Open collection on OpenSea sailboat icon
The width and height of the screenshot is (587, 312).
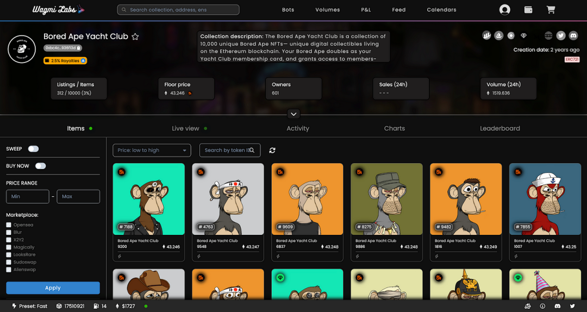point(498,35)
